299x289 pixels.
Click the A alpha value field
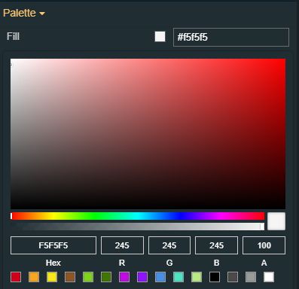coord(264,245)
